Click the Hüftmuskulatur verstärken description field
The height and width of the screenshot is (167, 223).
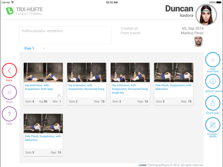point(65,35)
